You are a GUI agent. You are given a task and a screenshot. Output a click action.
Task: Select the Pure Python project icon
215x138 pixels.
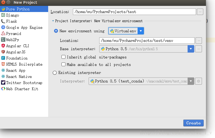(3, 9)
